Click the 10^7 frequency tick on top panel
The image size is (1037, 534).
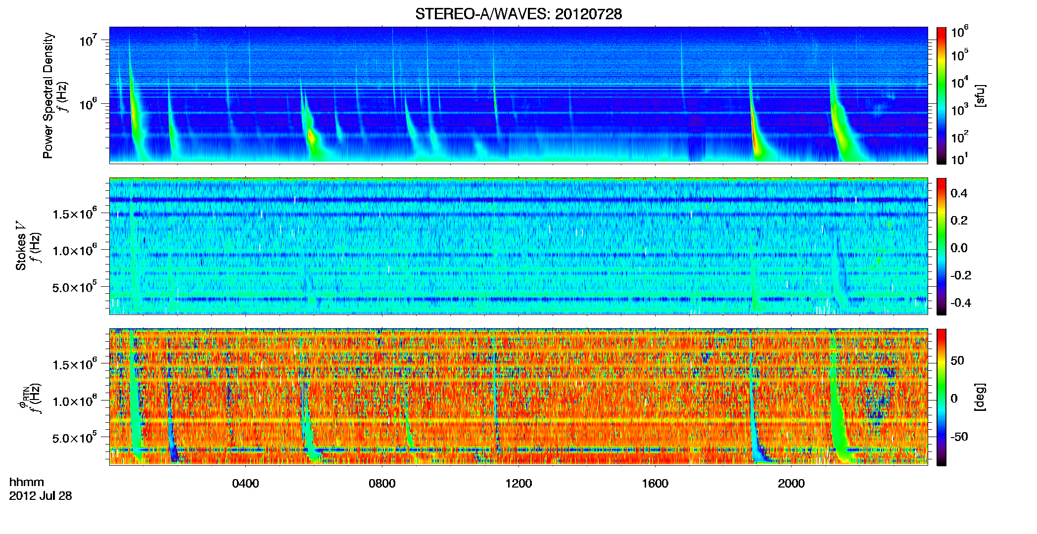pos(88,40)
